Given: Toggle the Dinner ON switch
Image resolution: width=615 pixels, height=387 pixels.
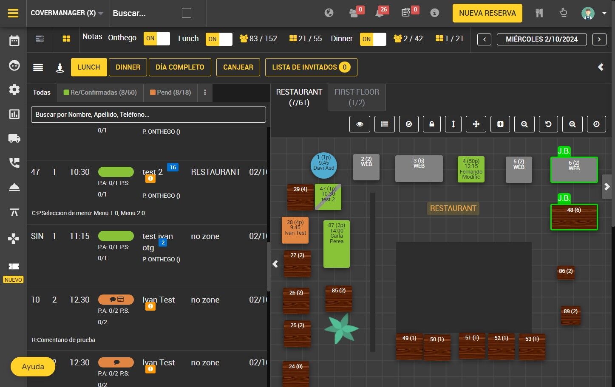Looking at the screenshot, I should (x=373, y=39).
